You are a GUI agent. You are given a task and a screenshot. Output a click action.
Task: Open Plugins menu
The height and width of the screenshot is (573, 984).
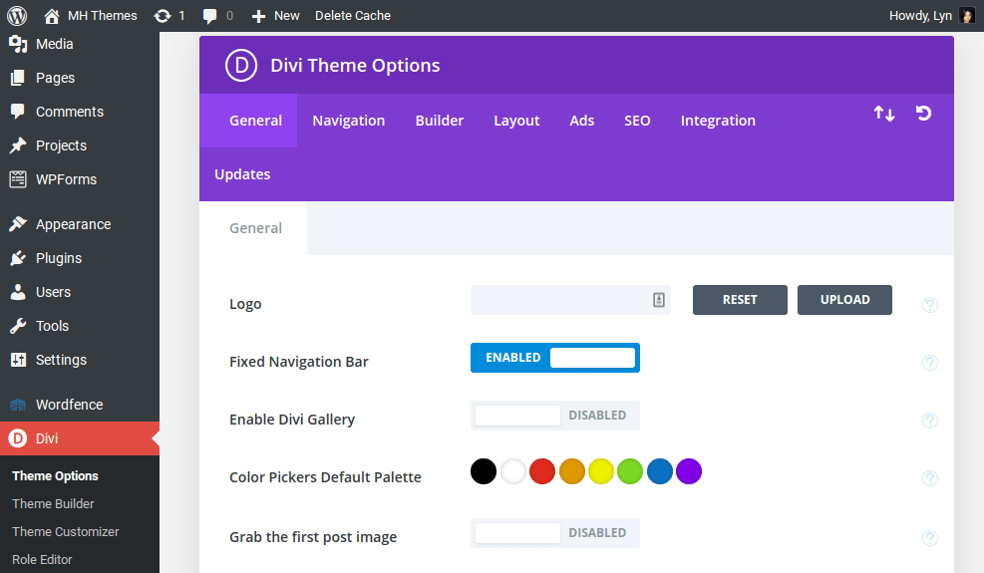coord(80,258)
